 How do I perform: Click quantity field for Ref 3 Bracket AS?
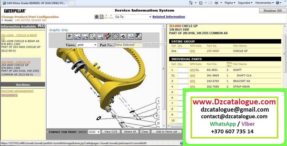pyautogui.click(x=183, y=81)
